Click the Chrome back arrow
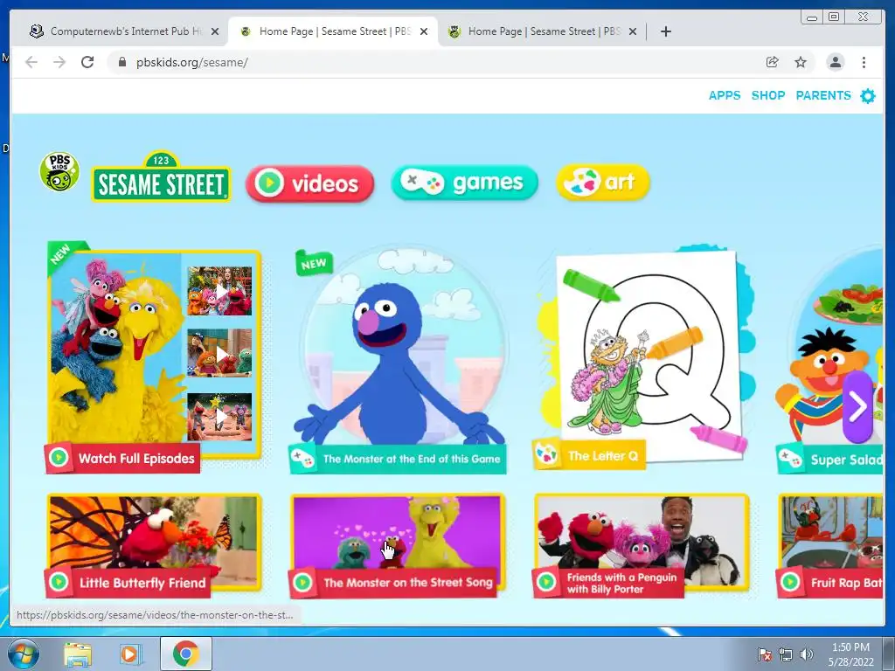This screenshot has width=895, height=671. coord(31,62)
